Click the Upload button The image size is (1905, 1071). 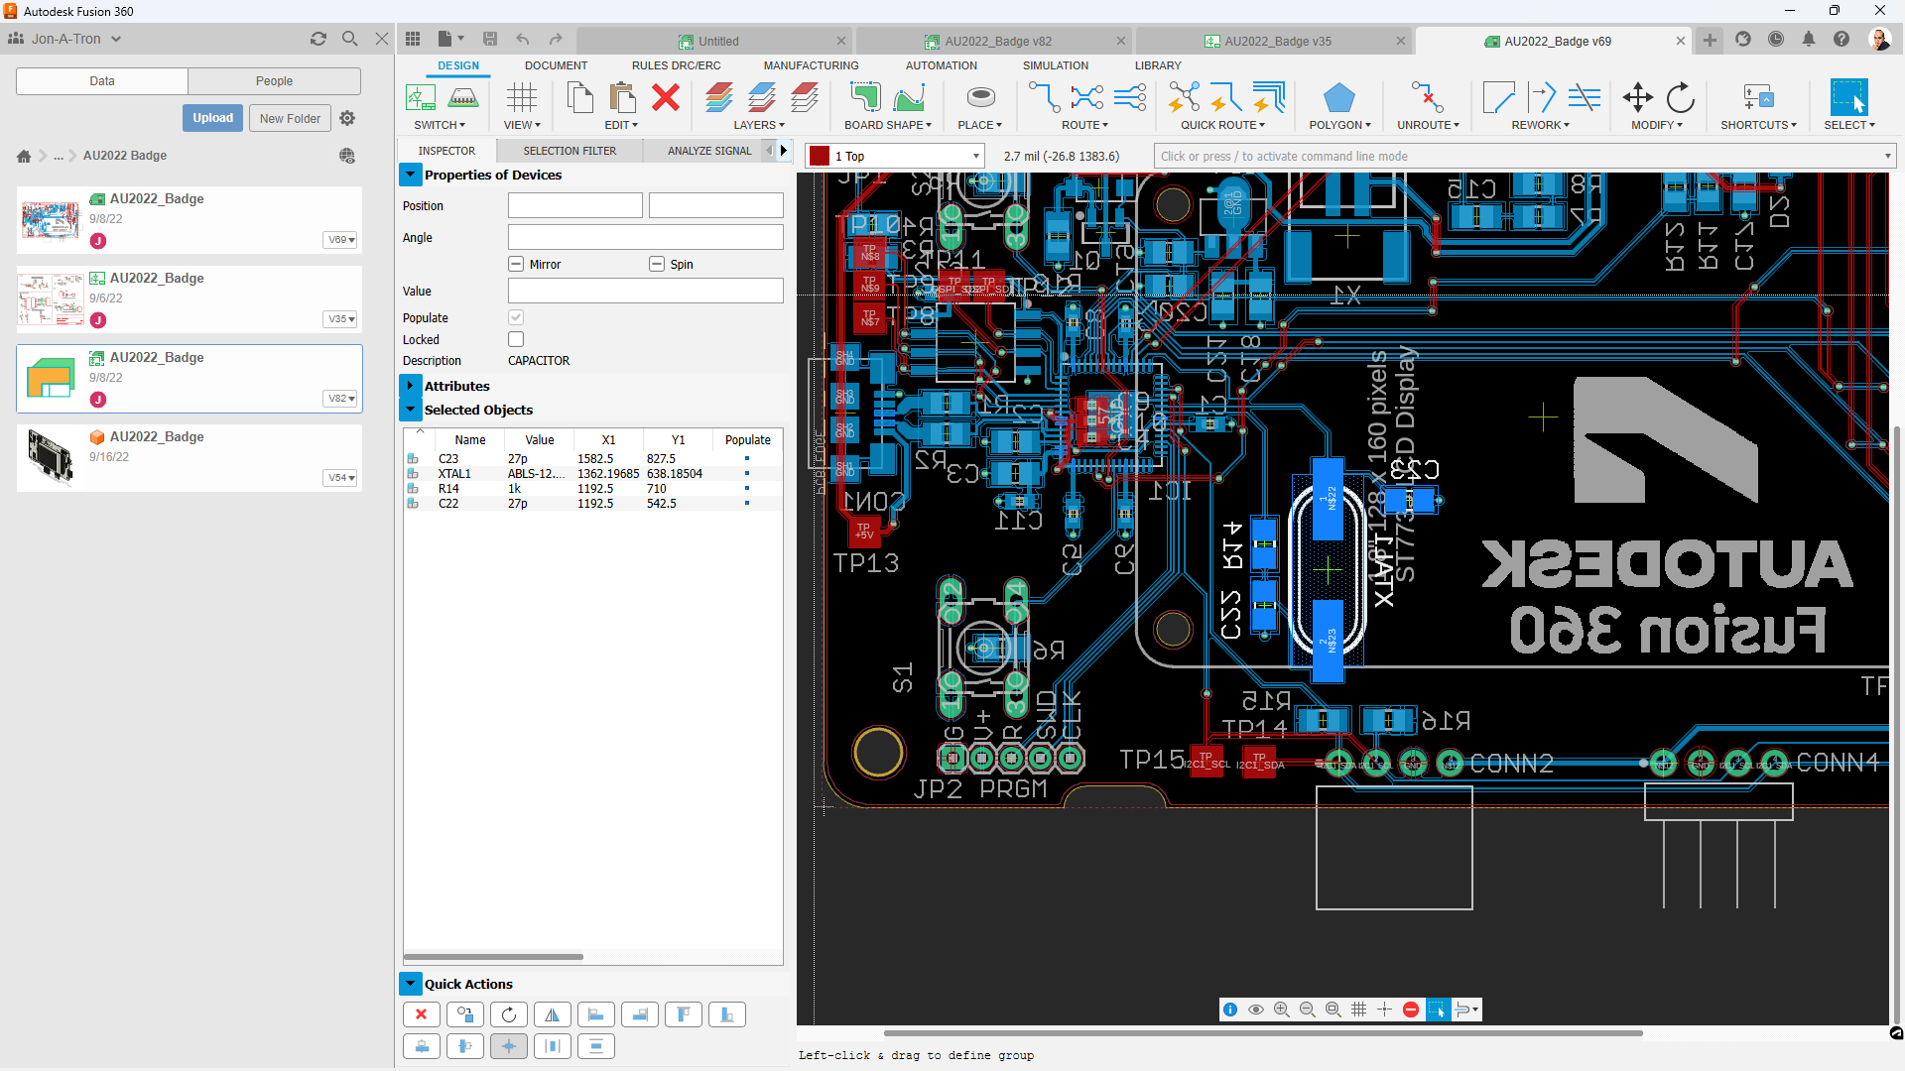pyautogui.click(x=212, y=118)
